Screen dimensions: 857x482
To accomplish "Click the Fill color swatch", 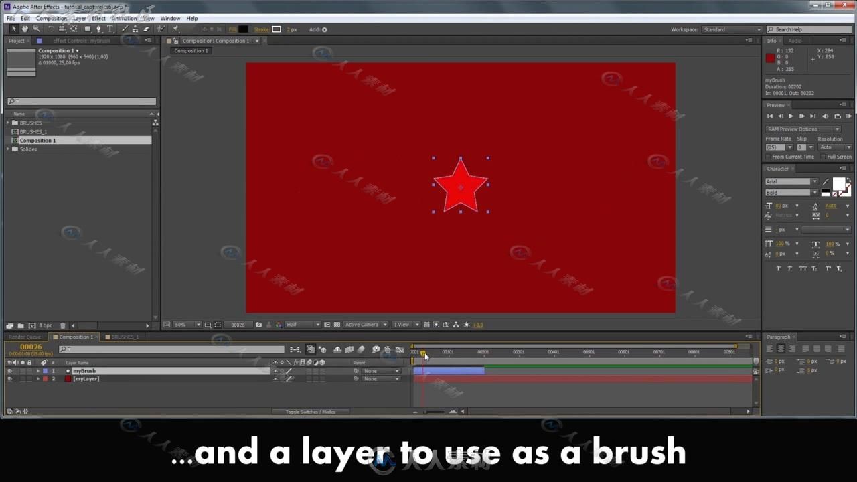I will [242, 29].
